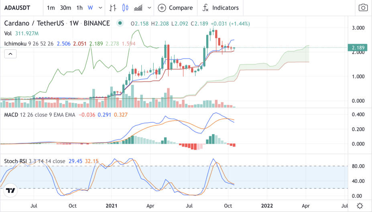The image size is (372, 212).
Task: Select the 1h timeframe
Action: coord(79,8)
